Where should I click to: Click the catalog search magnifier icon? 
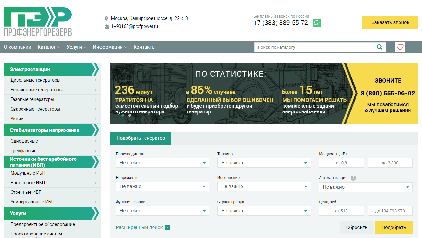pos(380,47)
